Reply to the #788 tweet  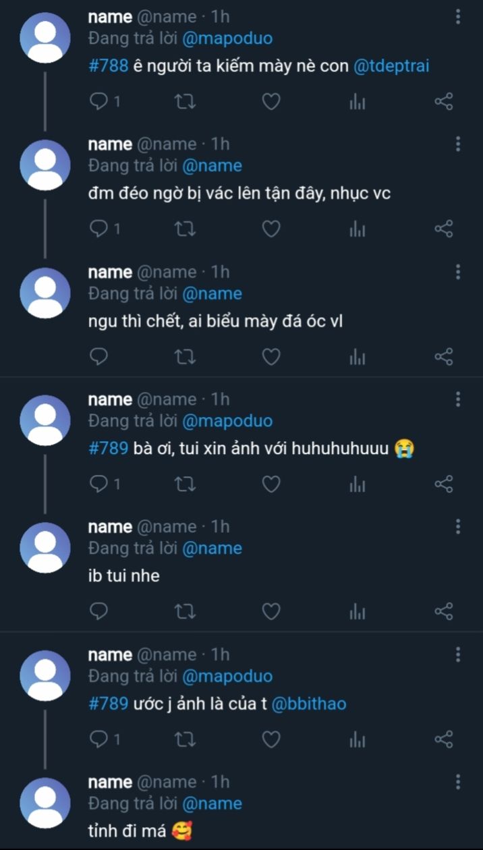(99, 102)
